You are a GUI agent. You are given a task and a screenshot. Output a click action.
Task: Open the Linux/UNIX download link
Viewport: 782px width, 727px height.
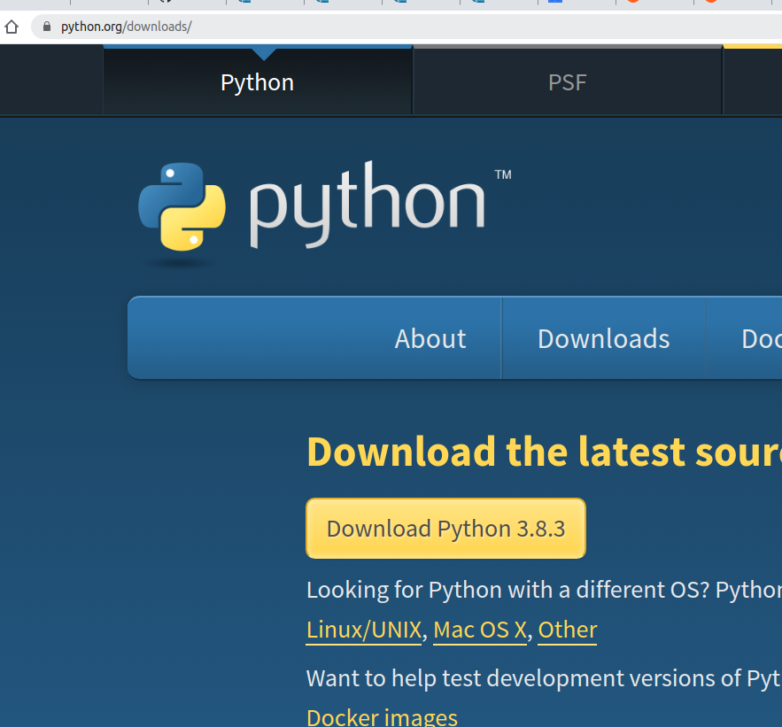pos(363,629)
